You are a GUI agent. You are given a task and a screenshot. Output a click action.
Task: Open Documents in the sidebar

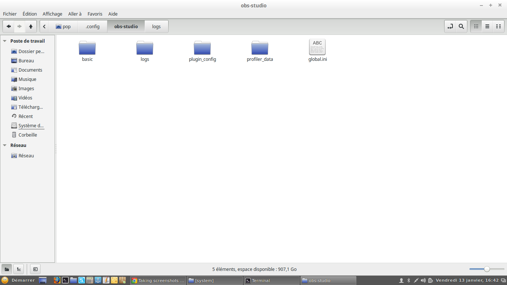[x=27, y=70]
